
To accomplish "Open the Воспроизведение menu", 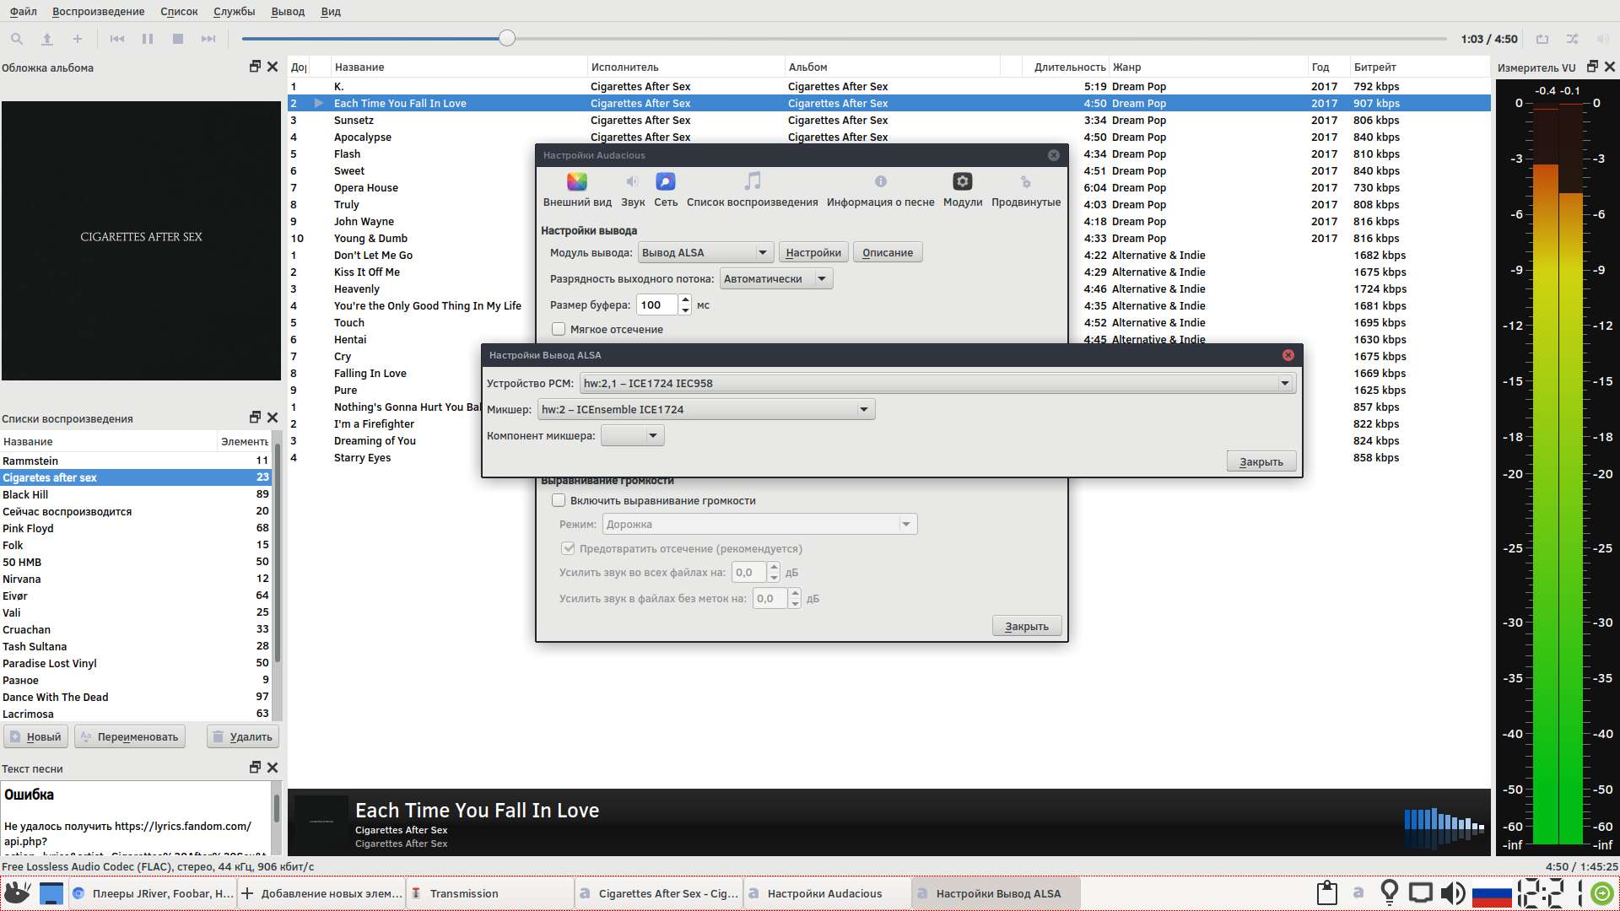I will (98, 11).
